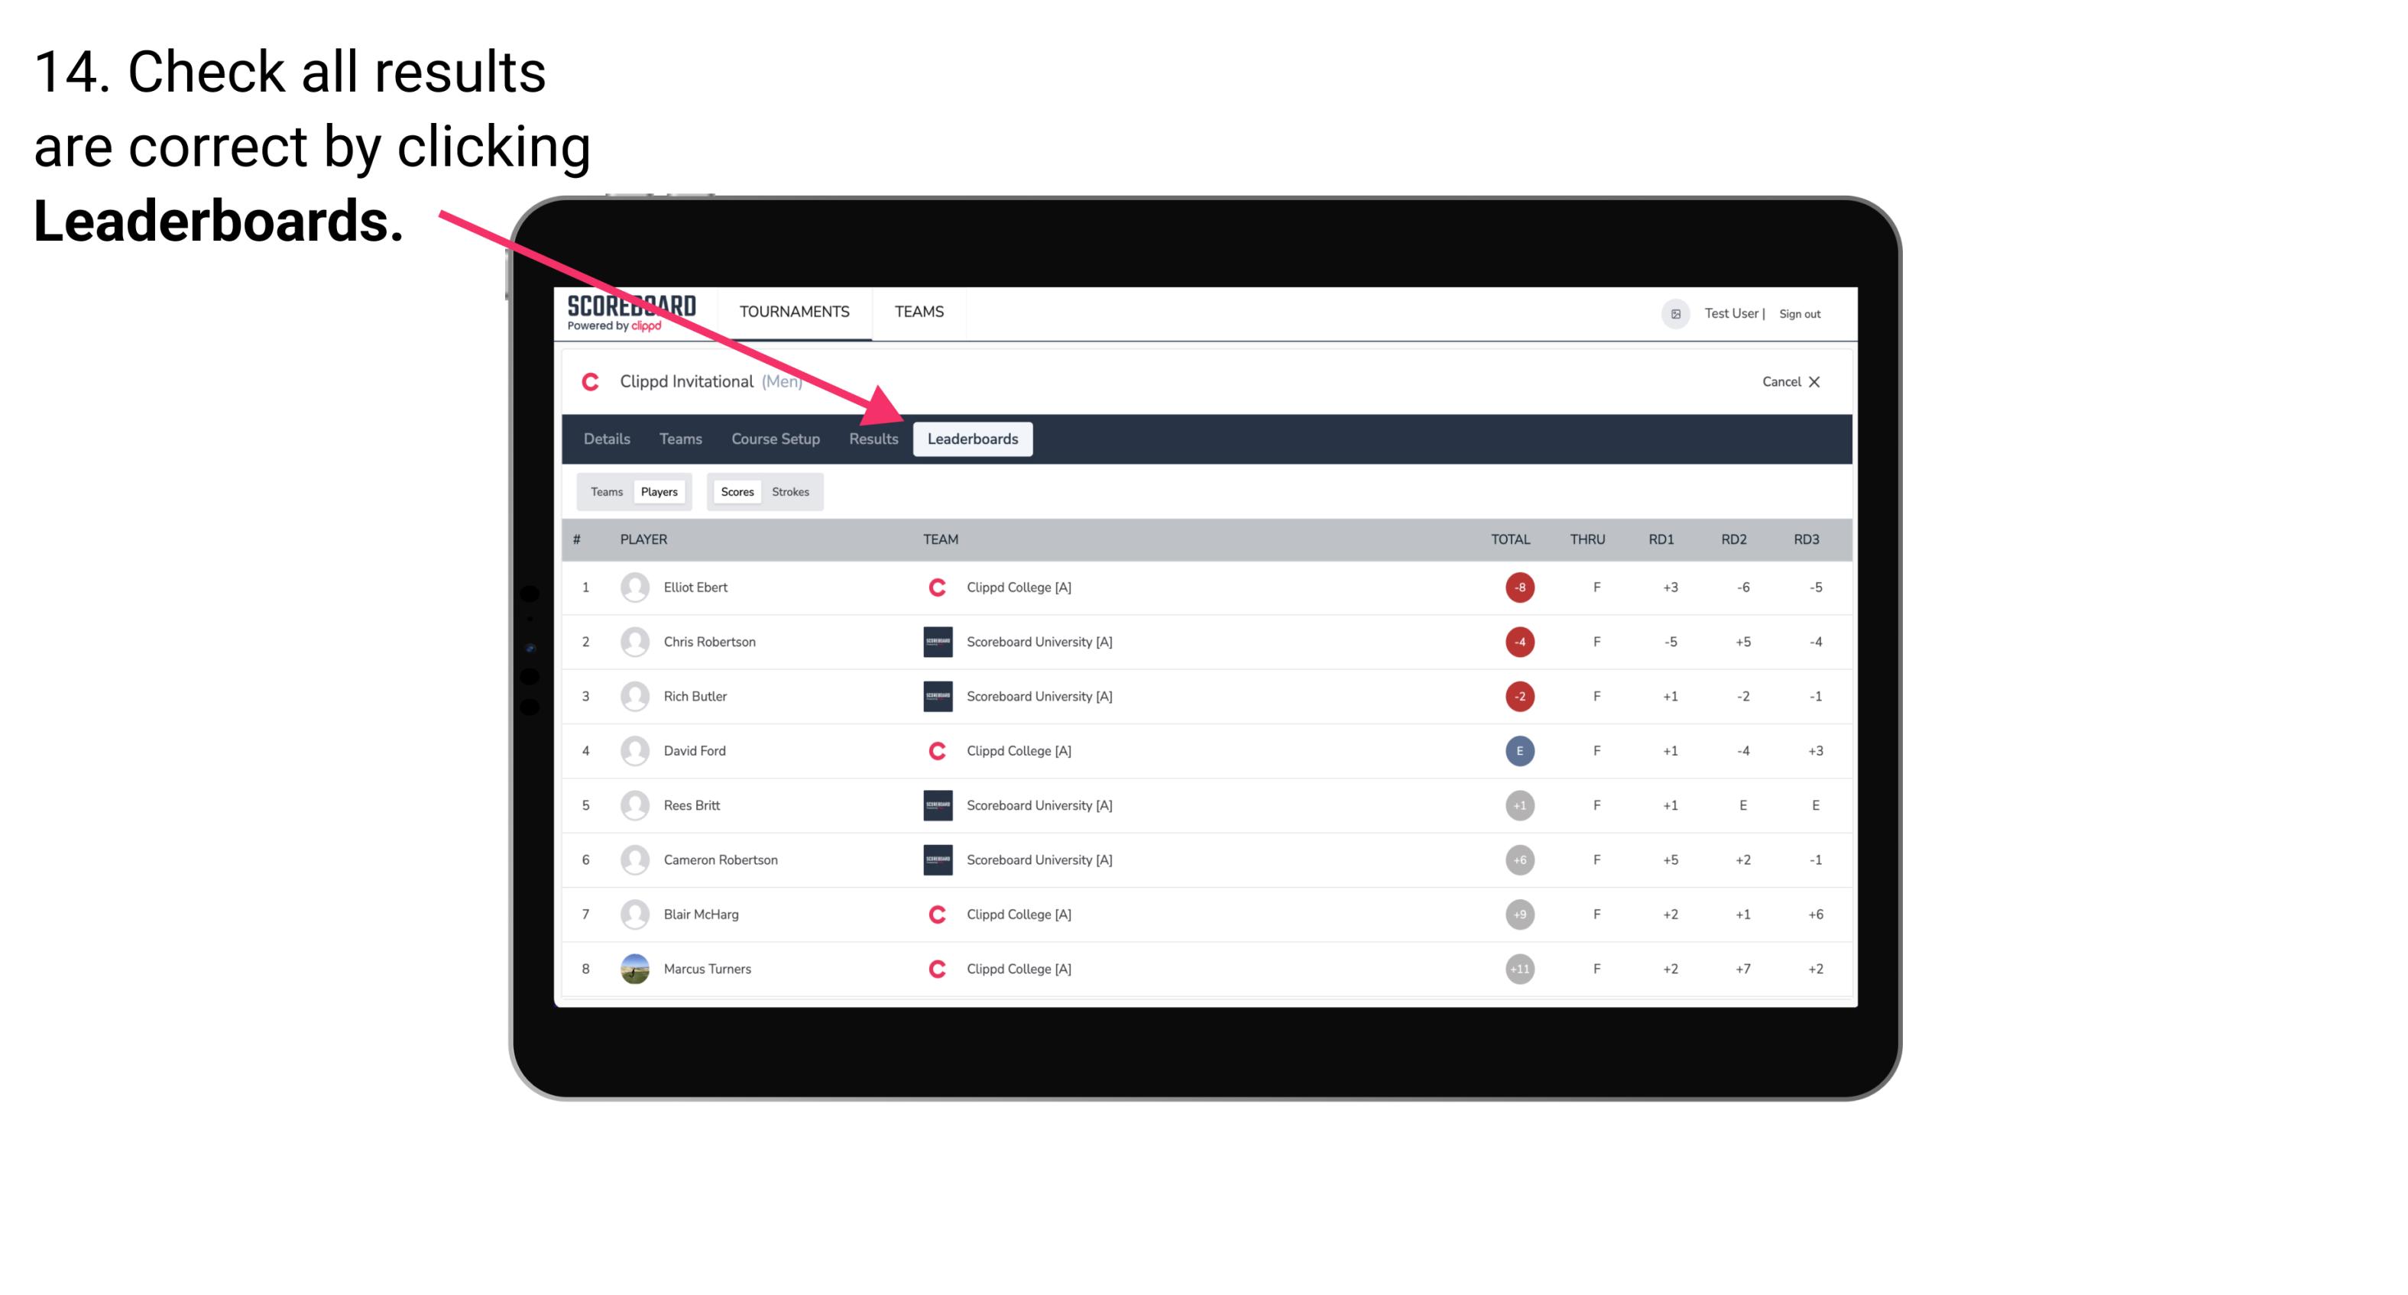Click Players filter button
Screen dimensions: 2408x1295
pos(659,491)
